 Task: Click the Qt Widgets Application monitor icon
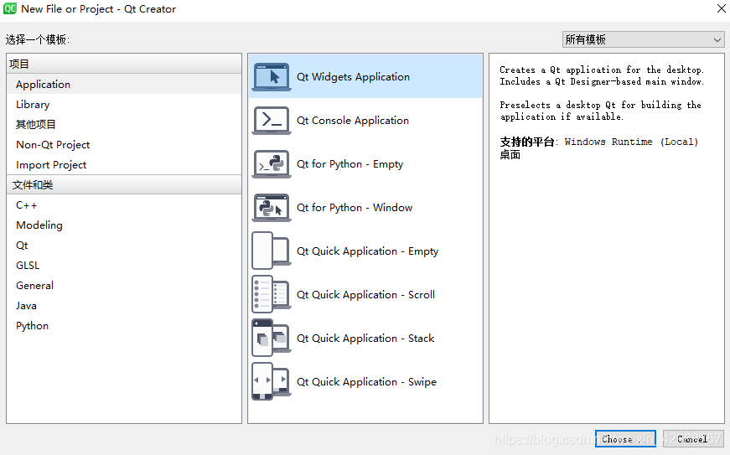pos(272,77)
